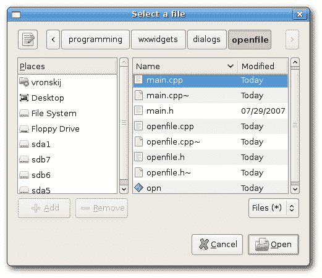The width and height of the screenshot is (322, 278).
Task: Places scrollbar down arrow
Action: click(x=124, y=189)
